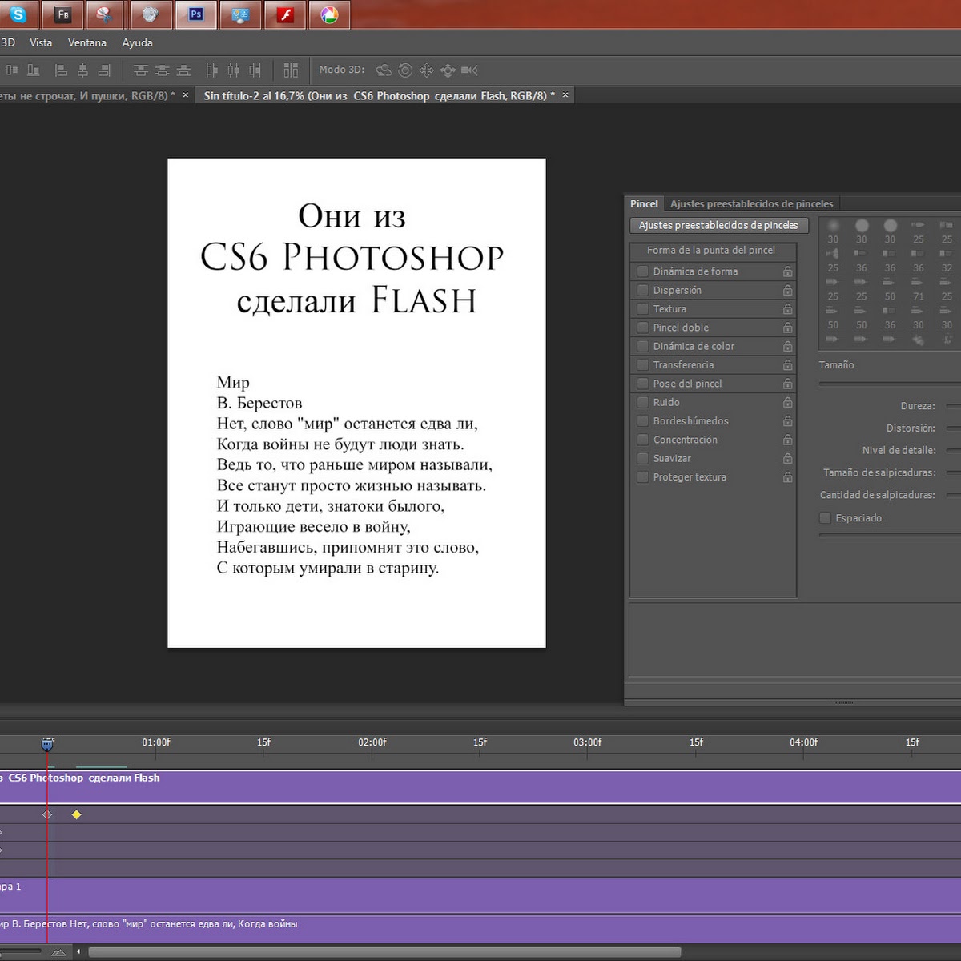Click Distribute right edges icon
961x961 pixels.
coord(255,70)
